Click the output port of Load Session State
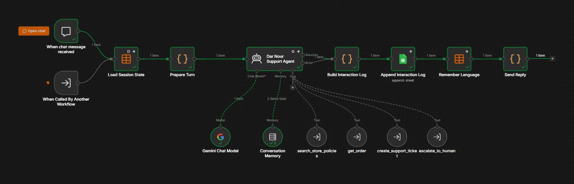The width and height of the screenshot is (574, 184). [x=139, y=59]
